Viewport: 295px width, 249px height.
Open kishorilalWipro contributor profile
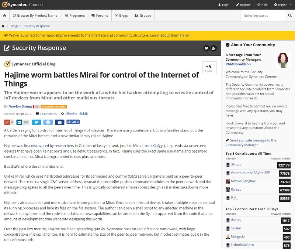[242, 245]
